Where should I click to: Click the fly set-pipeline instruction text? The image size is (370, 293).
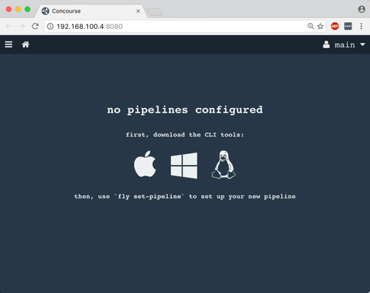[x=185, y=197]
